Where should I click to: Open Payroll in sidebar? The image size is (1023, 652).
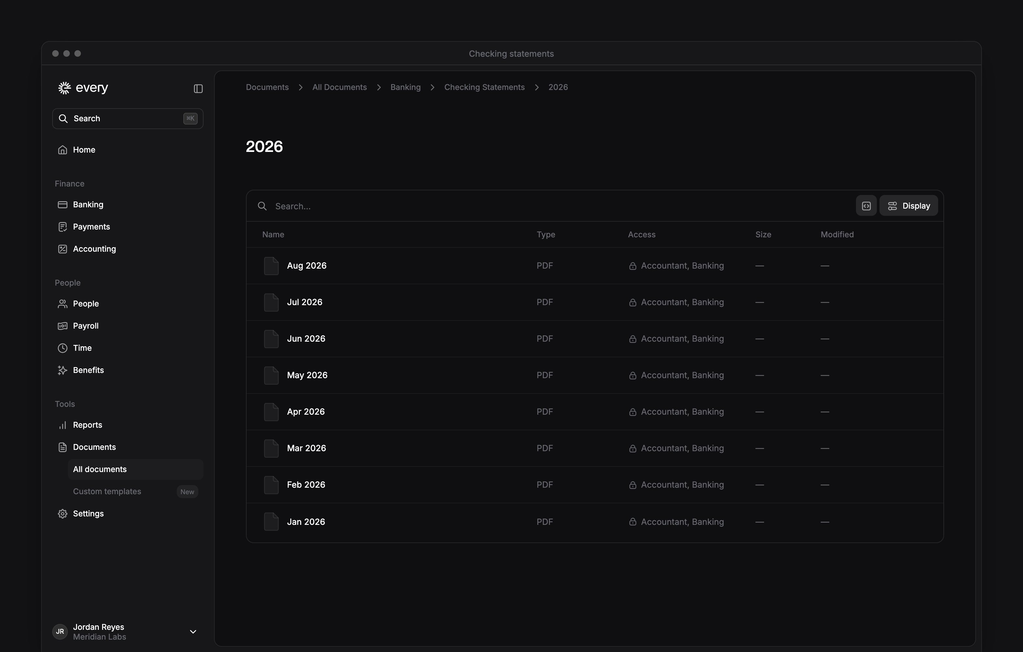pyautogui.click(x=128, y=326)
